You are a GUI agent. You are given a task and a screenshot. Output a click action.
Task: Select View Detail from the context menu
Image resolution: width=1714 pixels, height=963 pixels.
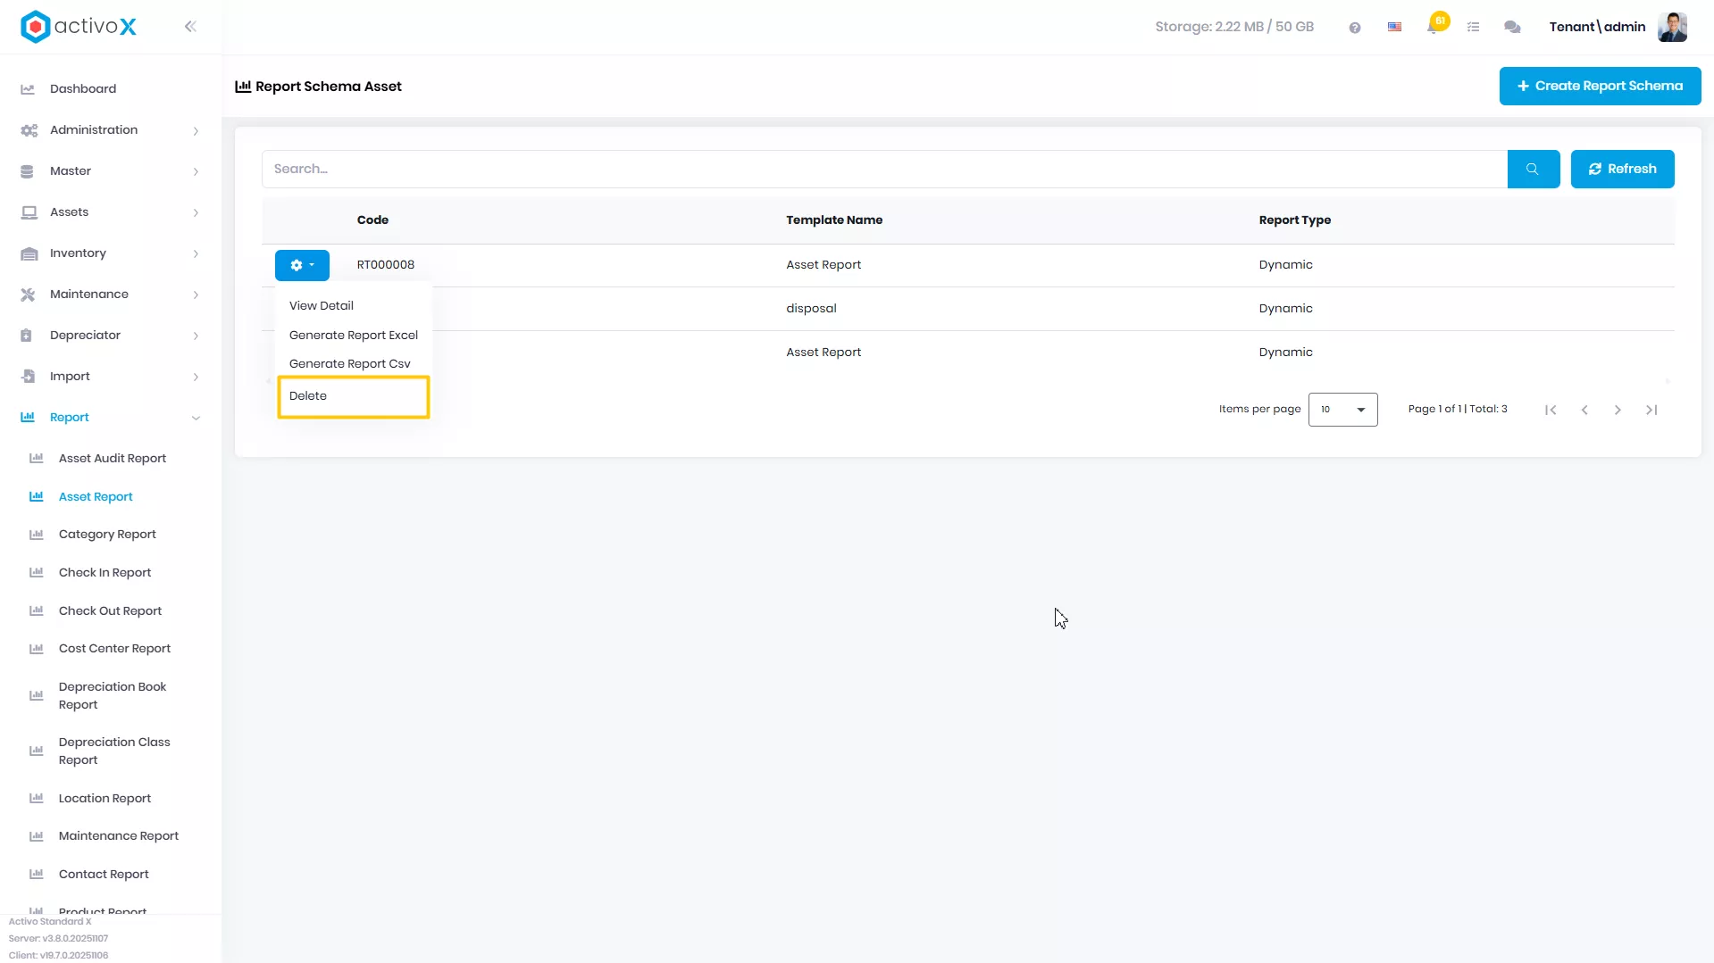point(322,306)
